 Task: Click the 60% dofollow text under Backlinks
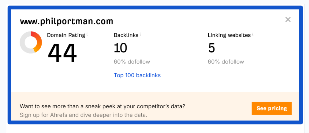pos(132,62)
